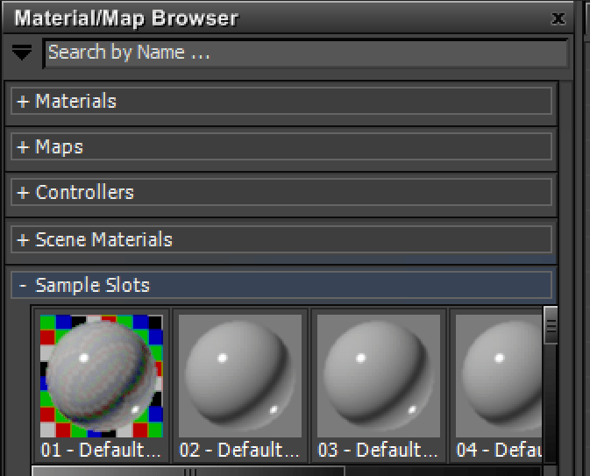590x476 pixels.
Task: Collapse the Sample Slots group
Action: [281, 285]
